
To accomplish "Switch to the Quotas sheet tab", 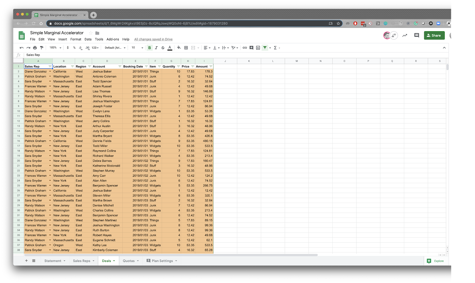I will (x=129, y=261).
